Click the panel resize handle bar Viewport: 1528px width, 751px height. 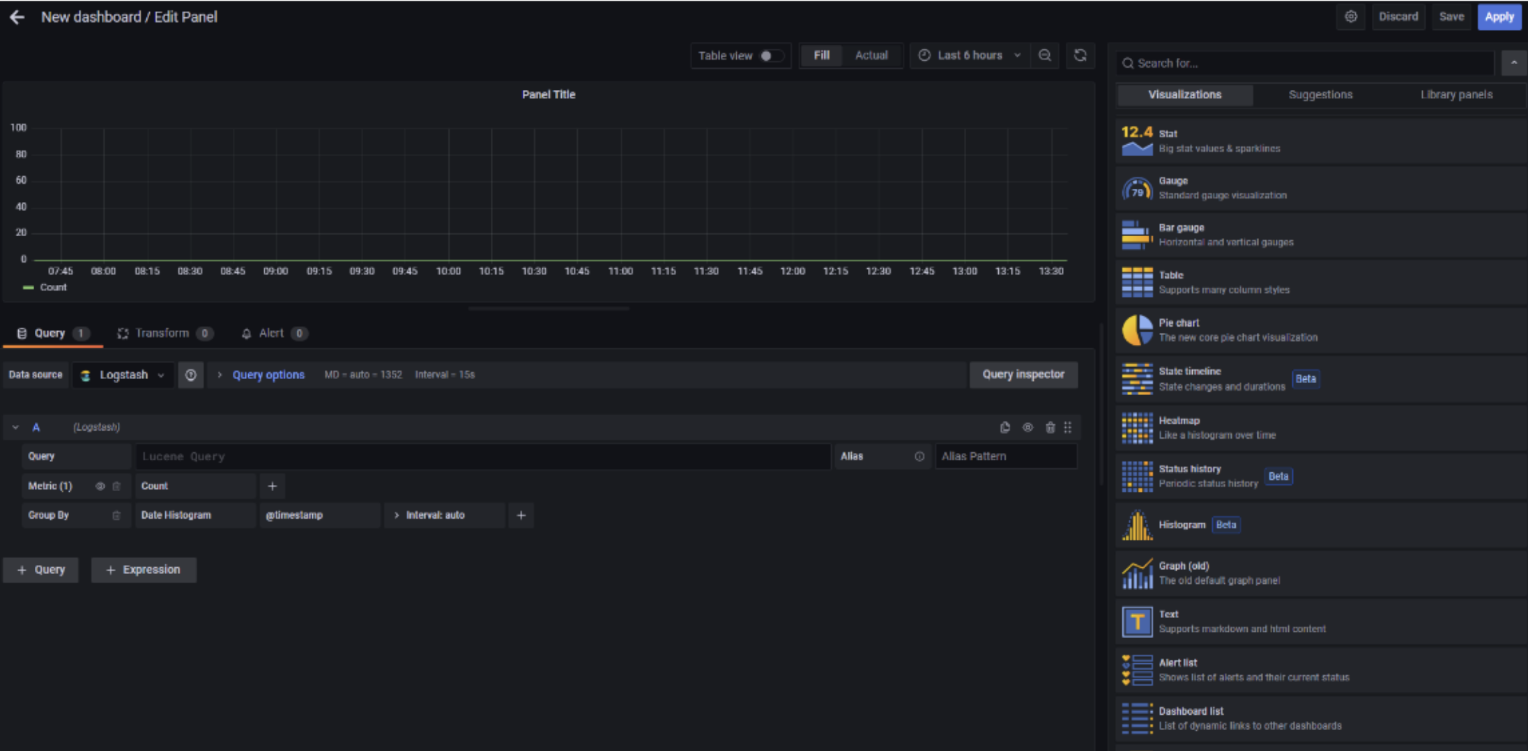pyautogui.click(x=549, y=308)
